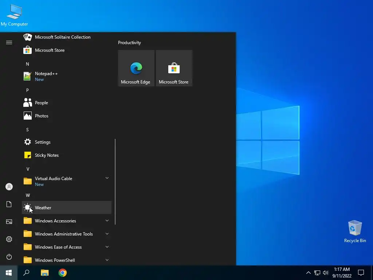
Task: Open Settings from the app list
Action: point(67,142)
